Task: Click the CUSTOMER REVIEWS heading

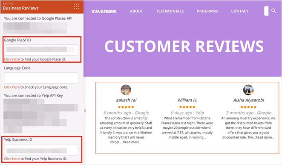Action: [x=184, y=46]
